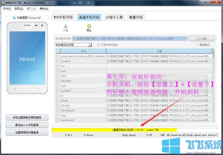Image resolution: width=223 pixels, height=155 pixels.
Task: Click the scrollbar down arrow of file list
Action: [213, 121]
